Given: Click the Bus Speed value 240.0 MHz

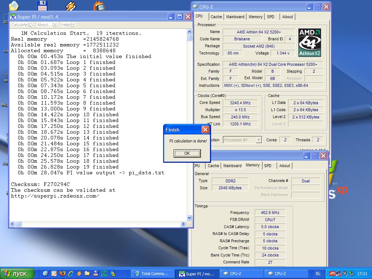Looking at the screenshot, I should coord(240,117).
